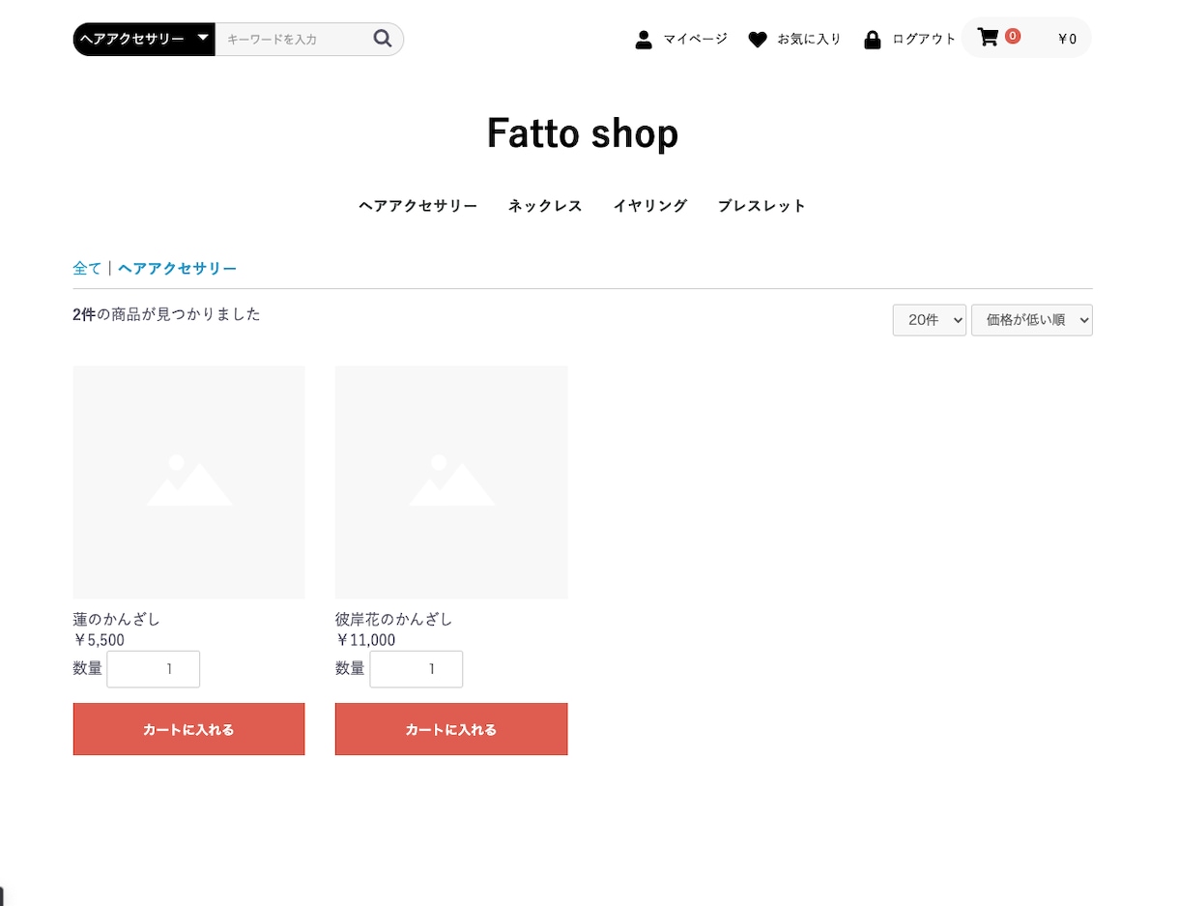Open the 価格が低い順 sort order dropdown

(1032, 320)
